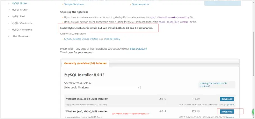This screenshot has height=119, width=255.
Task: Go to MySQL Shell sidebar entry
Action: (x=18, y=16)
